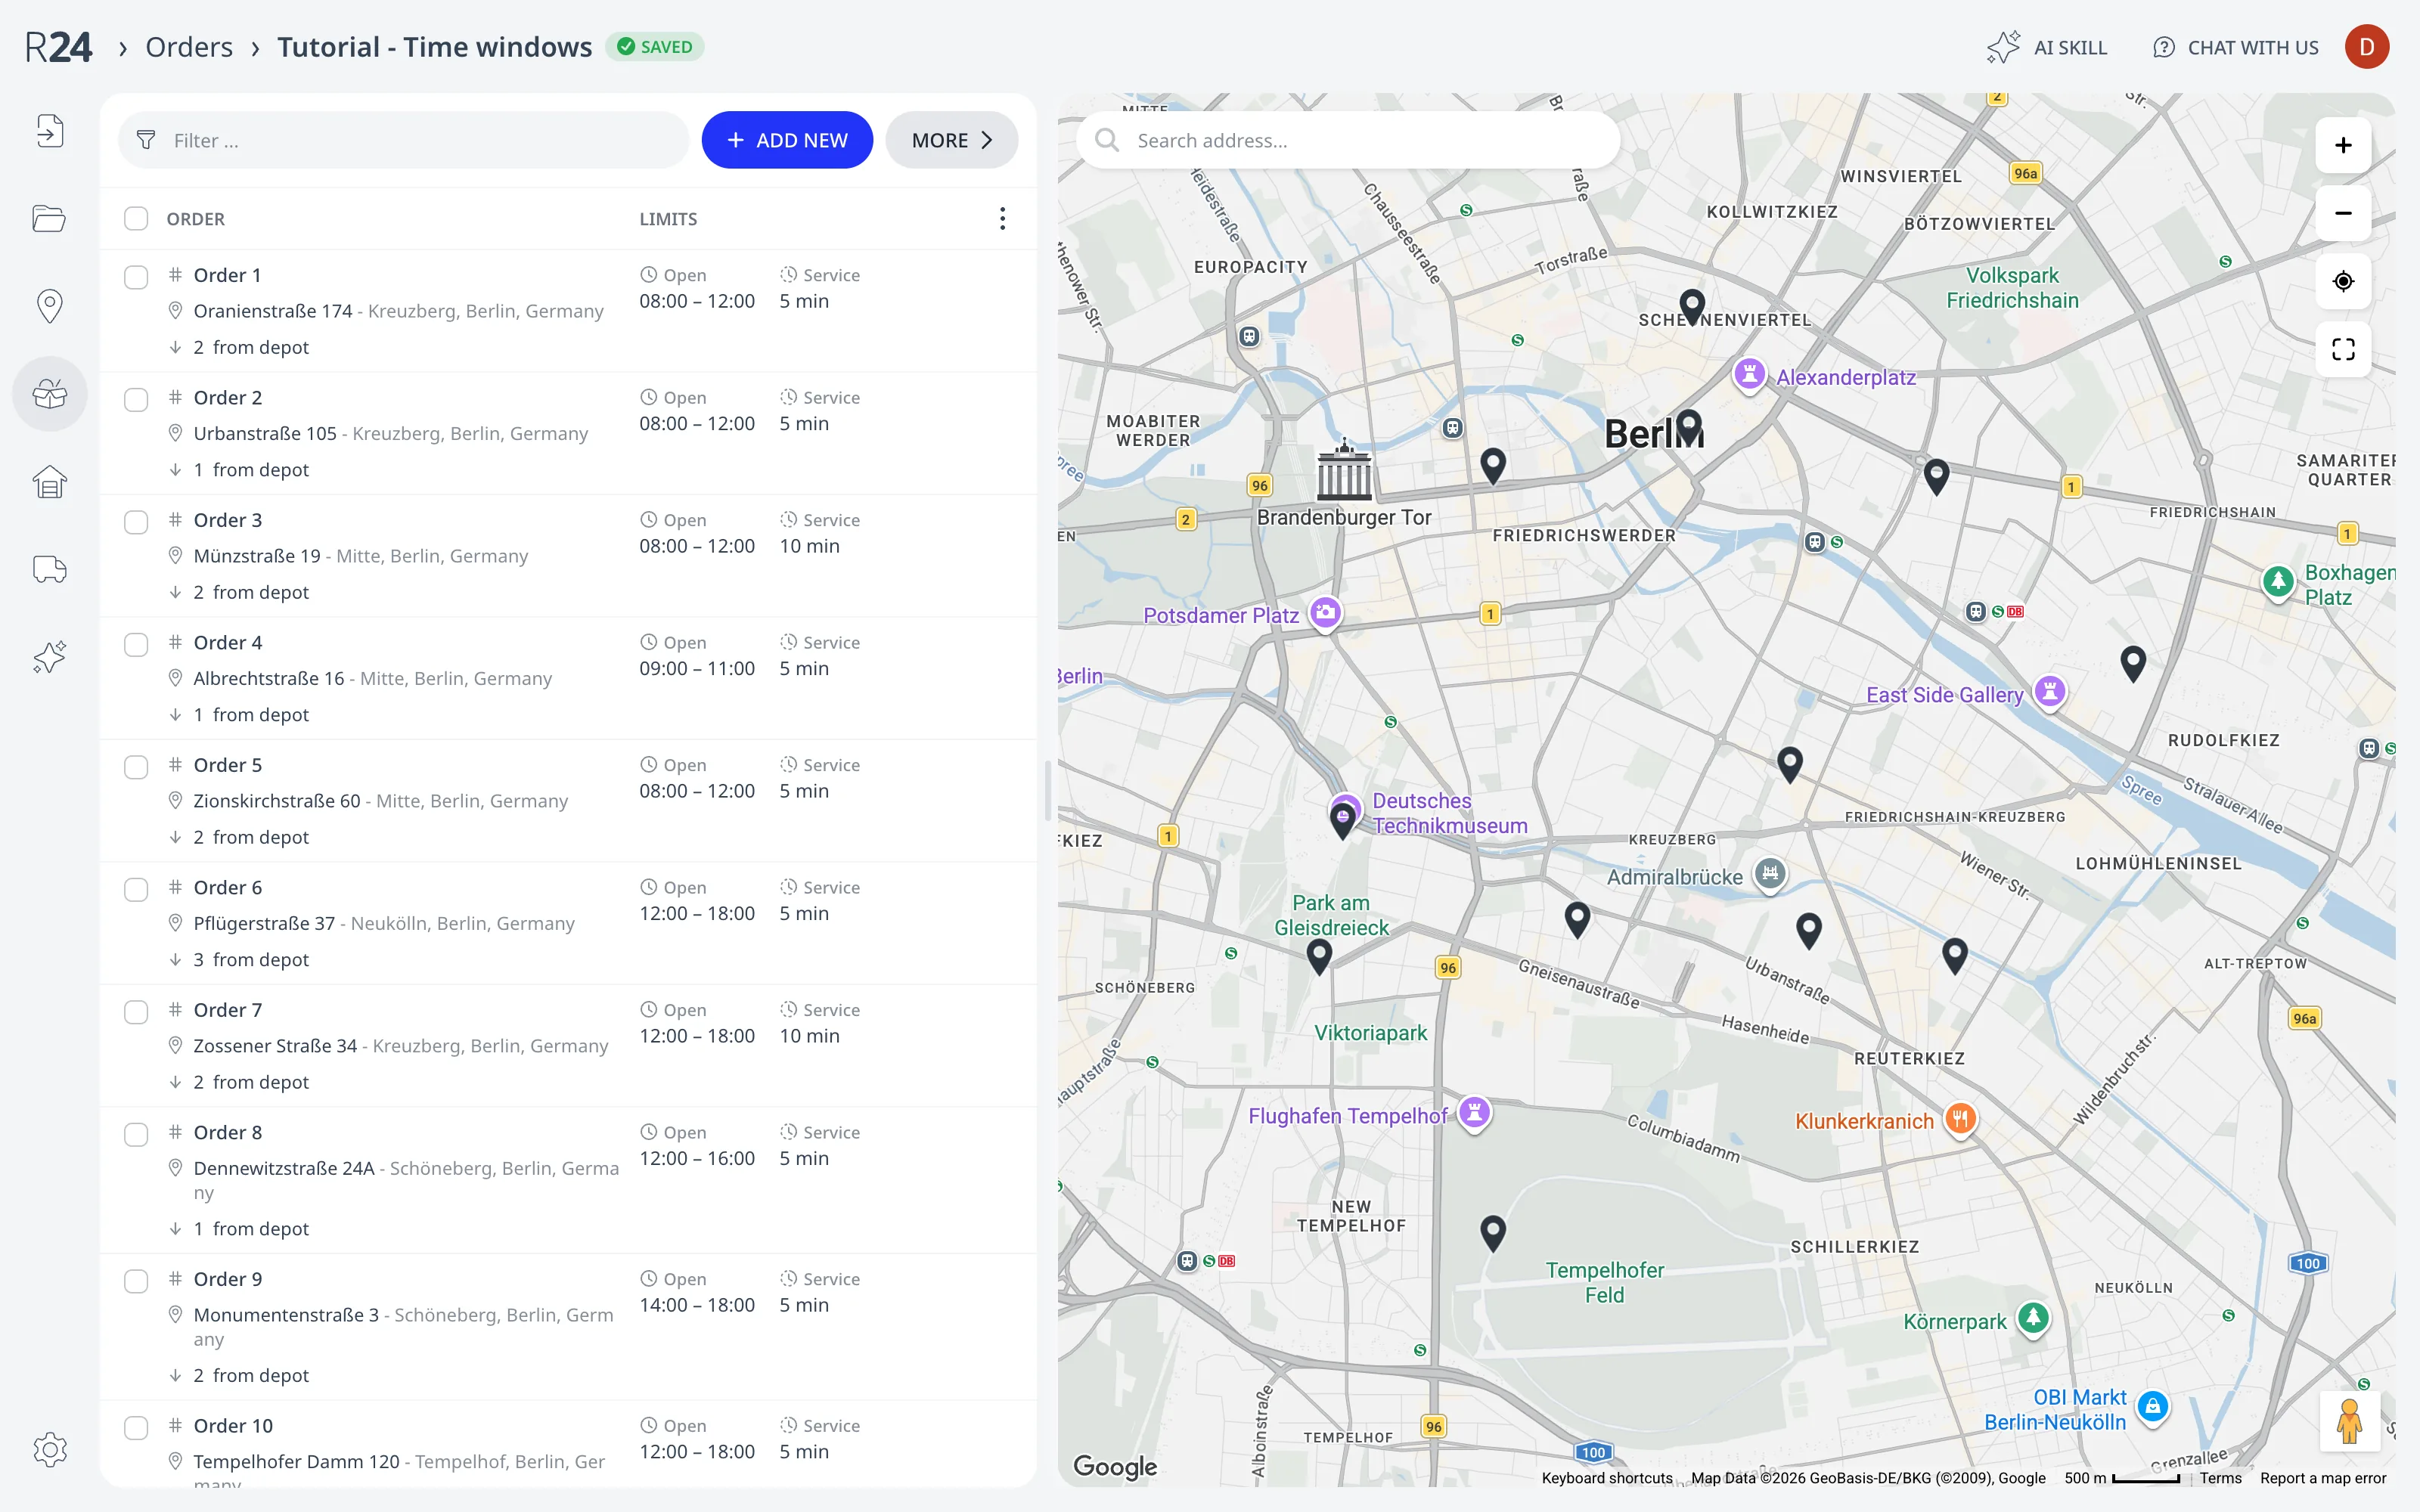This screenshot has width=2420, height=1512.
Task: Open the settings gear in sidebar
Action: [49, 1449]
